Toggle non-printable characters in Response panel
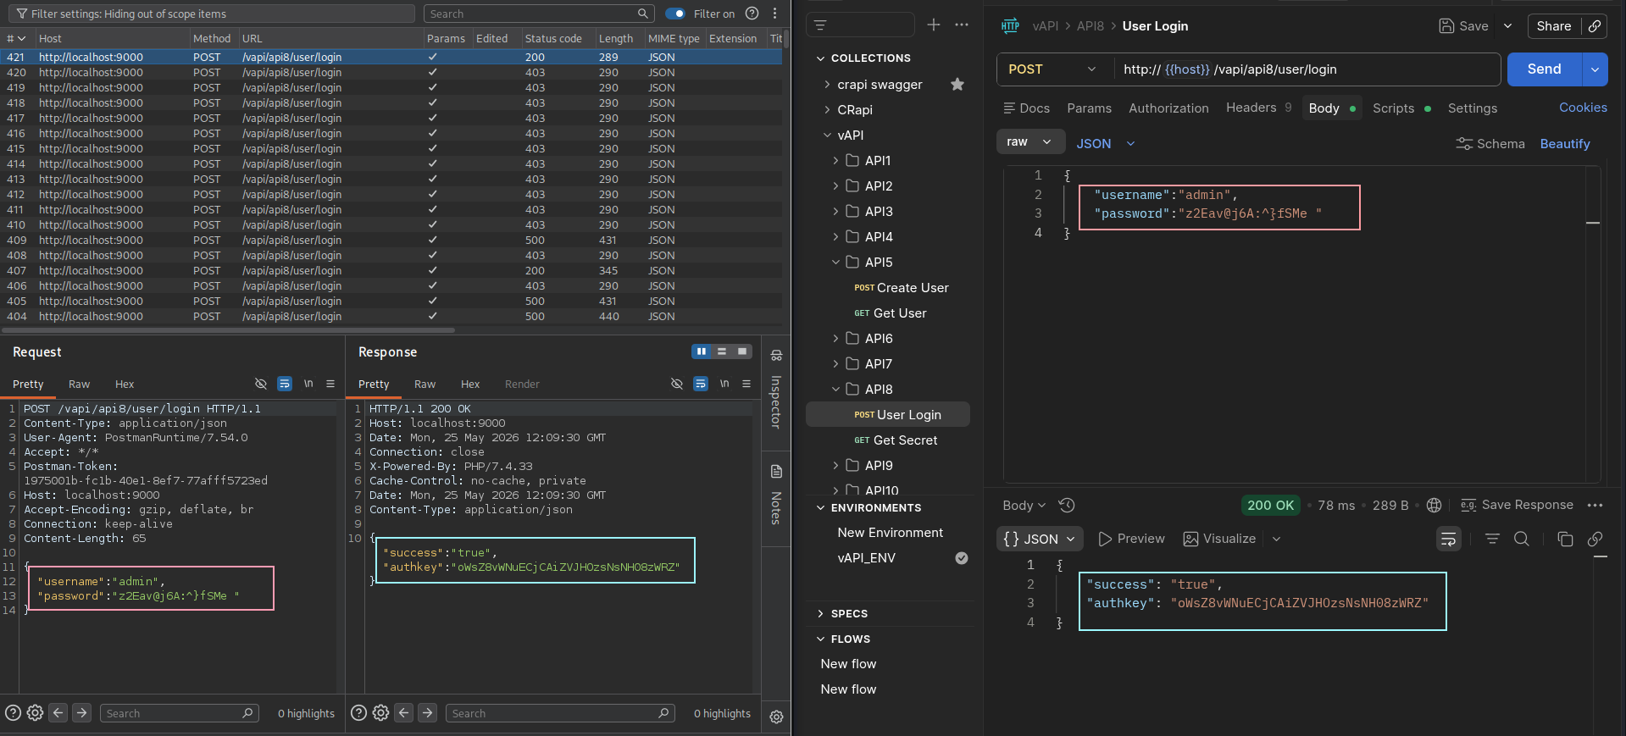Viewport: 1626px width, 736px height. (x=677, y=384)
